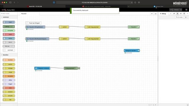Zoom out the workspace via footer minus
The image size is (189, 106).
tap(152, 105)
